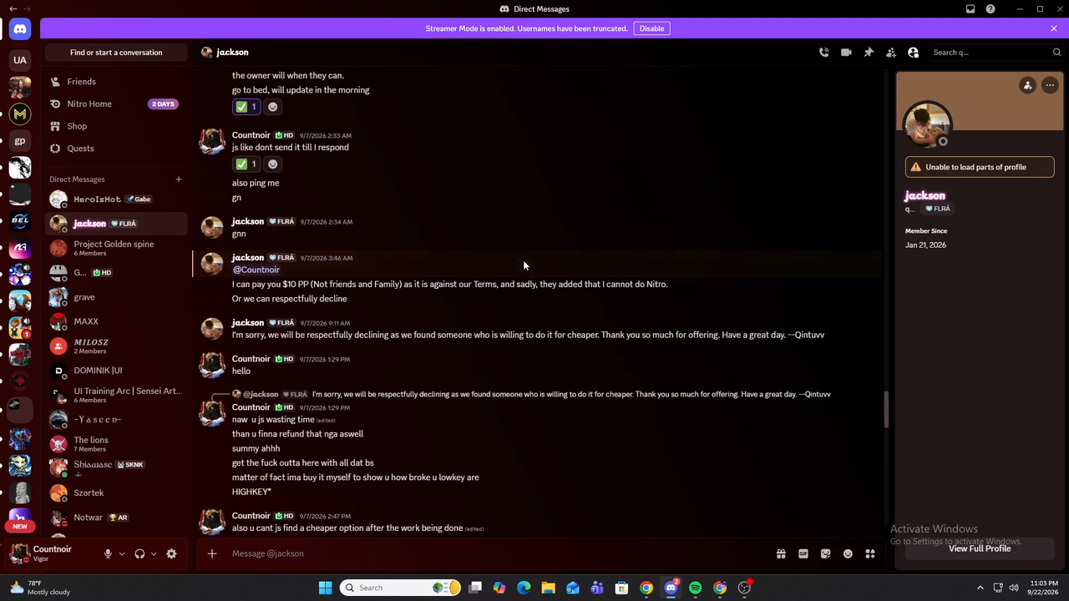
Task: Add friends to this DM
Action: point(891,53)
